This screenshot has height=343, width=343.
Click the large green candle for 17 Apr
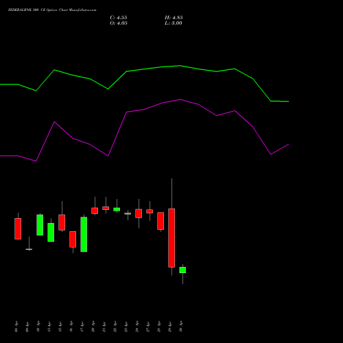pyautogui.click(x=84, y=235)
